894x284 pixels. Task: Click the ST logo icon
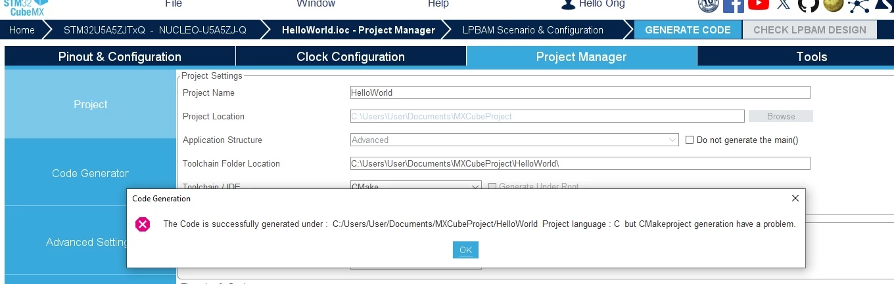click(884, 5)
